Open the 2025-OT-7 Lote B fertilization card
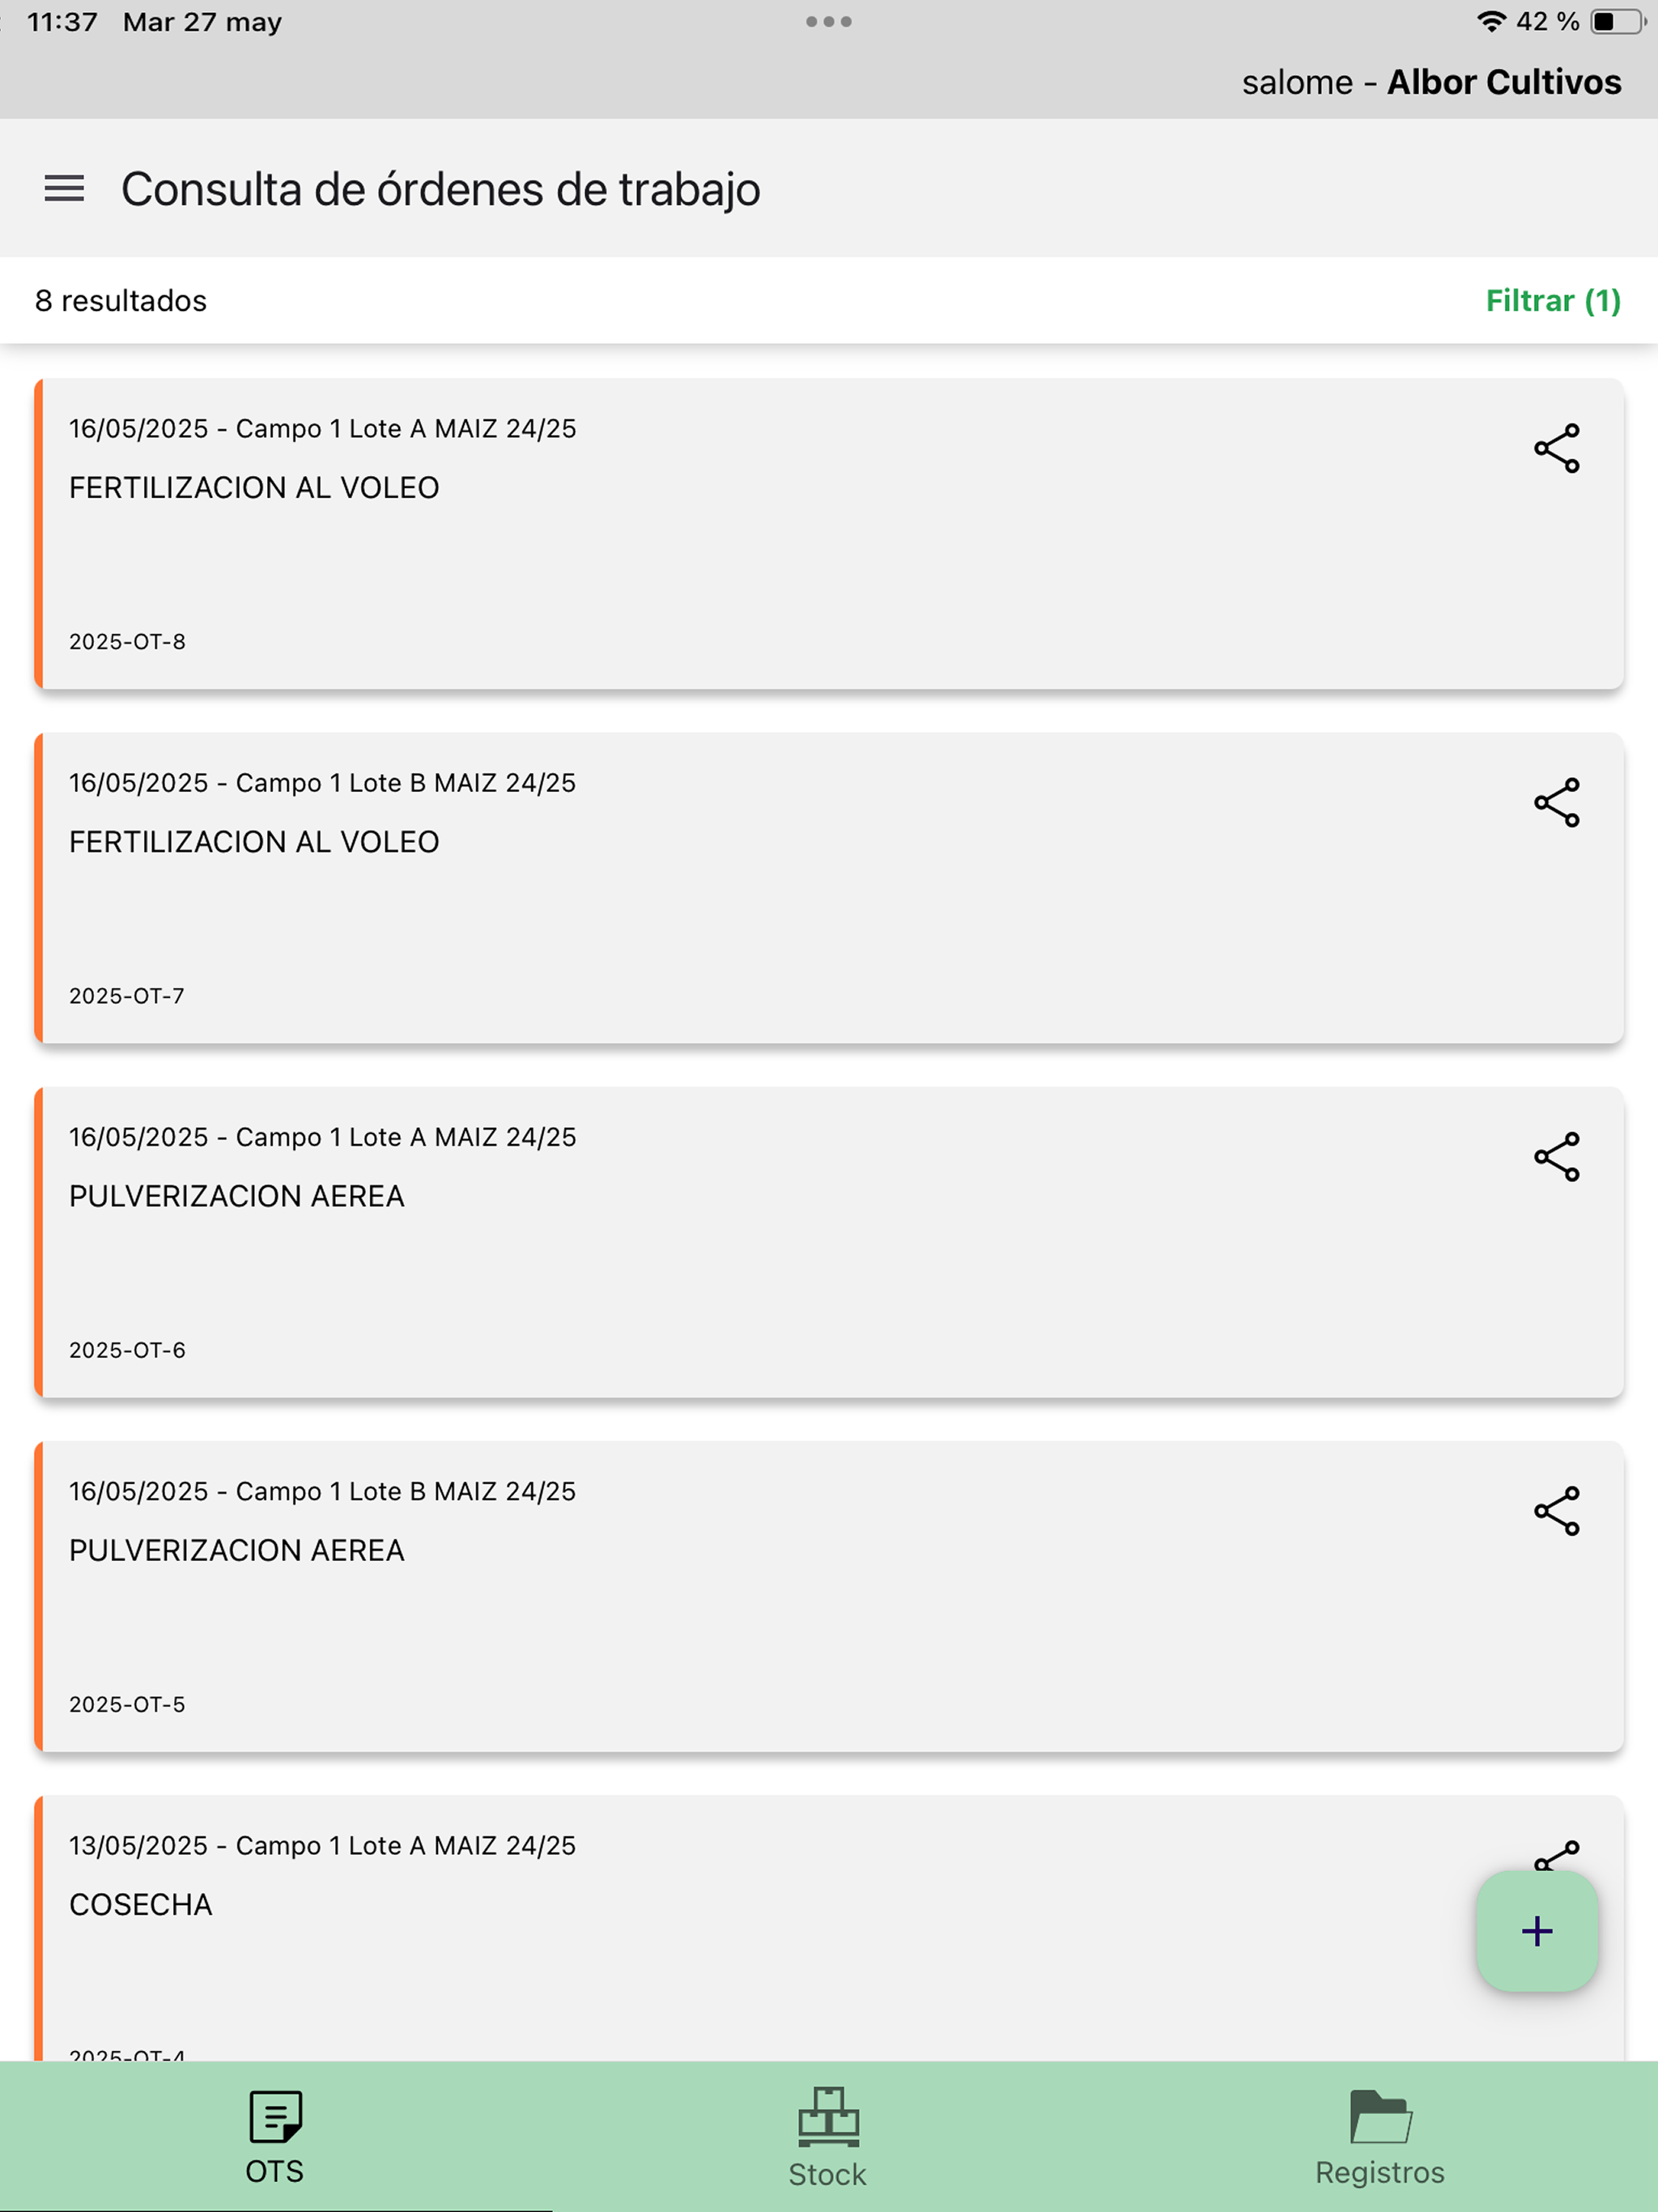1658x2212 pixels. click(x=829, y=888)
